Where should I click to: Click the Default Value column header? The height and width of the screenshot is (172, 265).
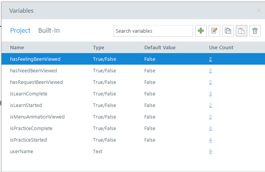coord(160,48)
